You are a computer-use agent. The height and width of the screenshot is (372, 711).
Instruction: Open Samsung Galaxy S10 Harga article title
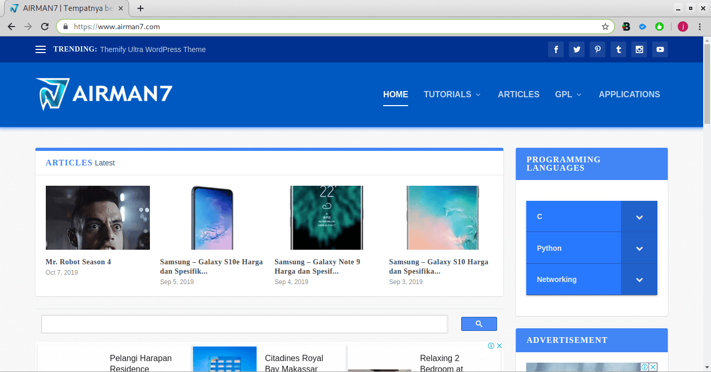[x=438, y=266]
